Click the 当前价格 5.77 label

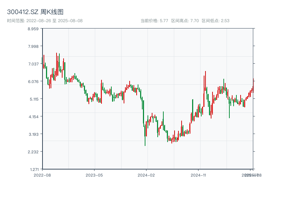(x=154, y=21)
